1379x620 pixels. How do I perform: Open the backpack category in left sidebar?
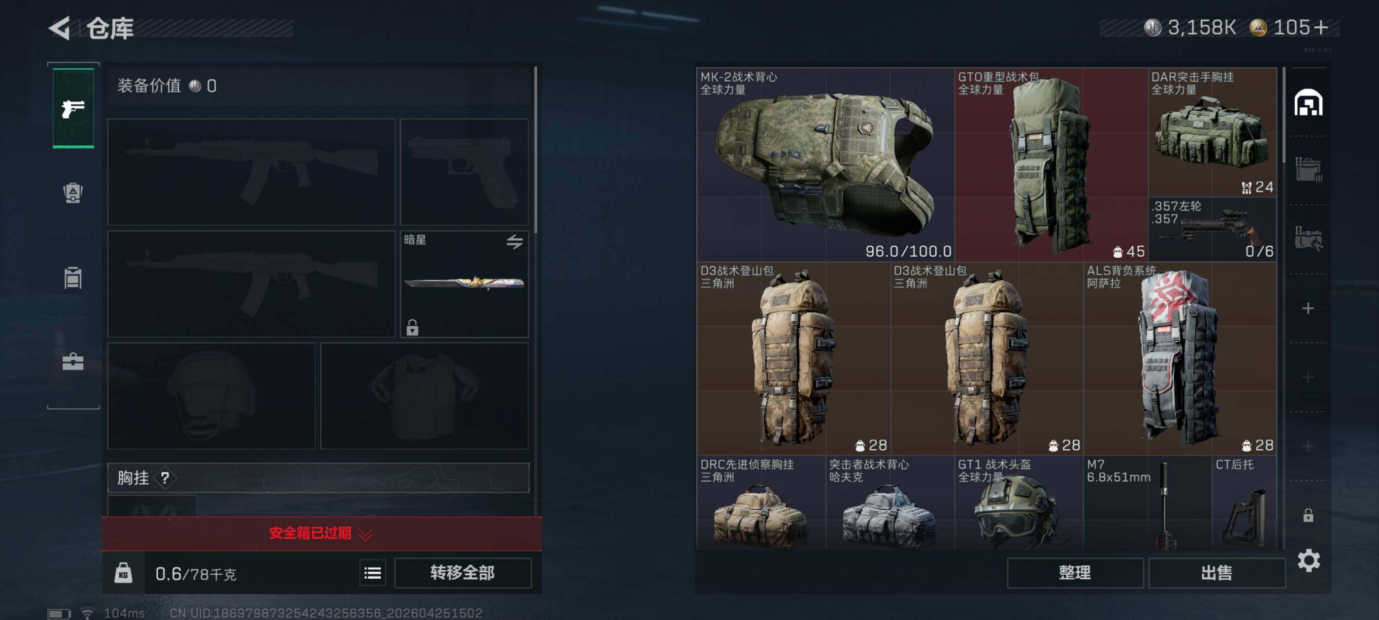coord(73,192)
